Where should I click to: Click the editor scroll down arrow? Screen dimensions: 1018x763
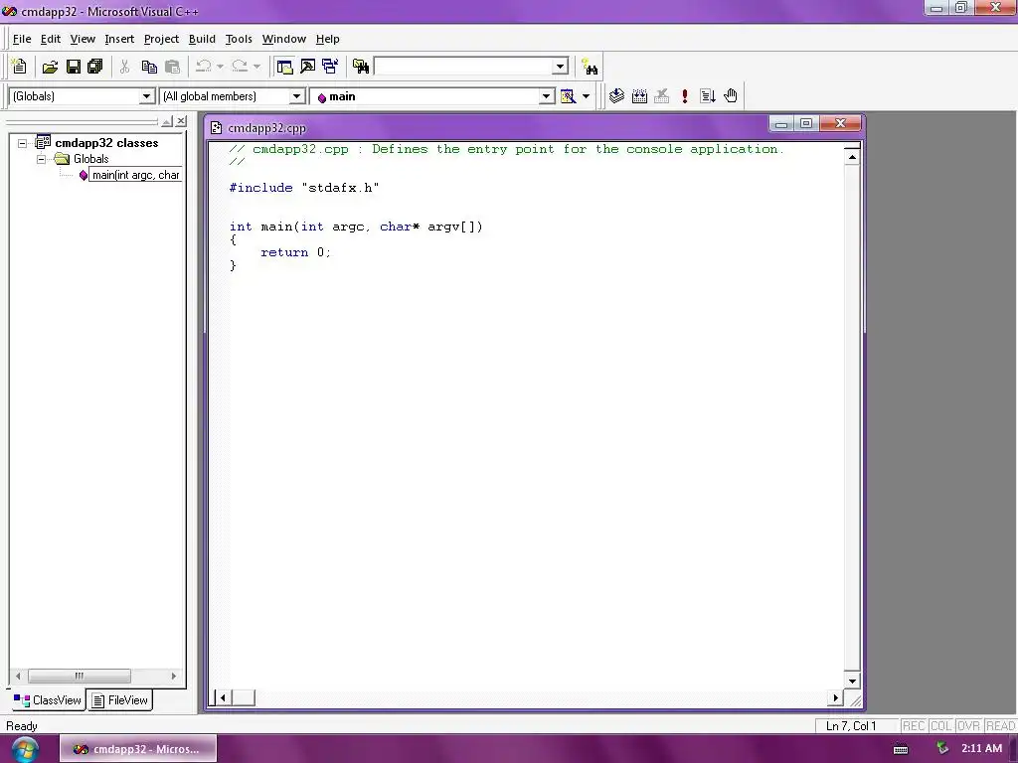tap(852, 681)
